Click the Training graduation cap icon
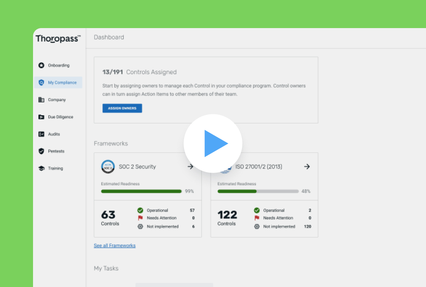Image resolution: width=426 pixels, height=287 pixels. click(41, 168)
